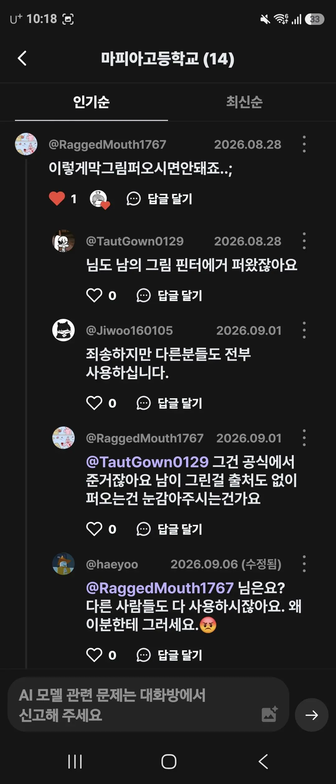The image size is (336, 784).
Task: Open the purple @TautGown0129 mention link
Action: (147, 462)
